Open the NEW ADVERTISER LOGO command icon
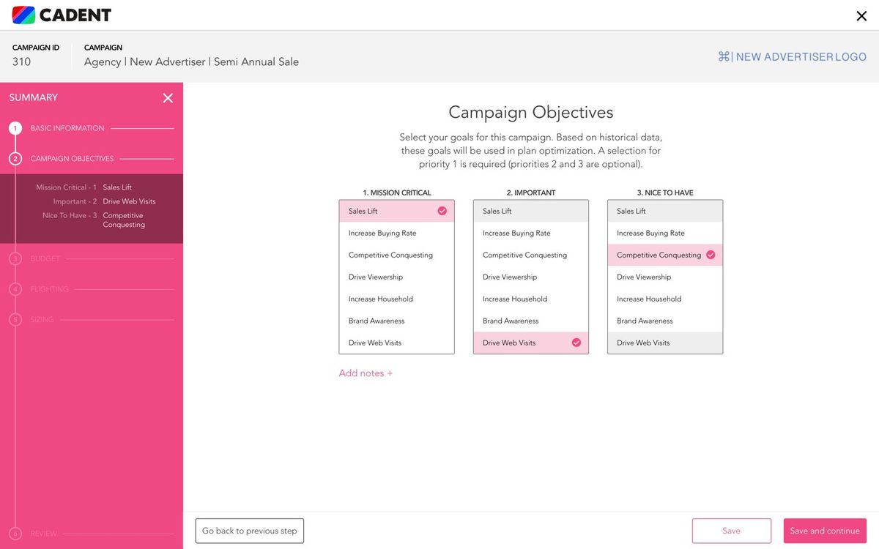Screen dimensions: 879x549 [723, 56]
